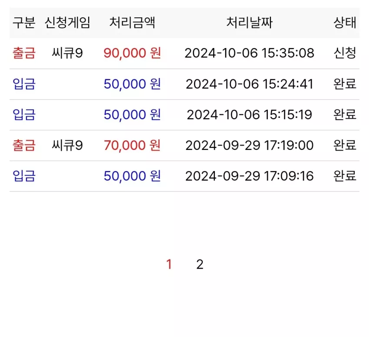Screen dimensions: 369x337
Task: Click the 상태 column header
Action: click(x=345, y=23)
